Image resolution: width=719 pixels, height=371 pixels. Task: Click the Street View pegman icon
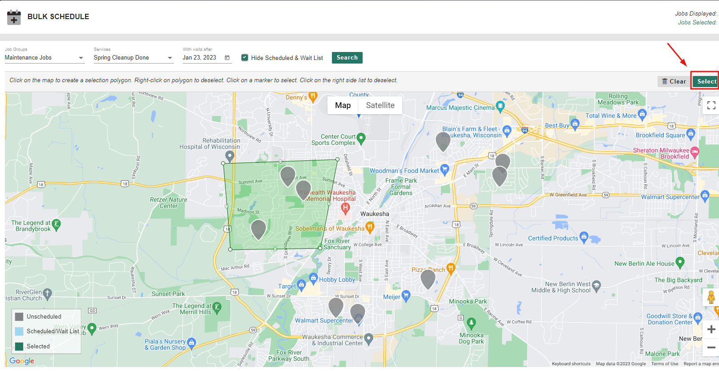coord(711,297)
